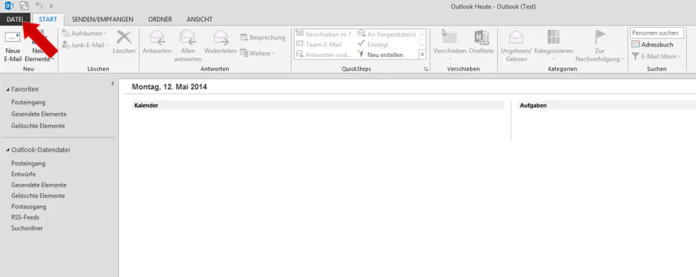The width and height of the screenshot is (696, 277).
Task: Select the Team-E-Mail quick step
Action: pos(318,44)
